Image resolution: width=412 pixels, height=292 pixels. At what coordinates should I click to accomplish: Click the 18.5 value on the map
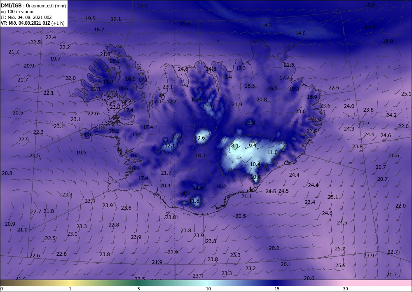tap(250, 86)
